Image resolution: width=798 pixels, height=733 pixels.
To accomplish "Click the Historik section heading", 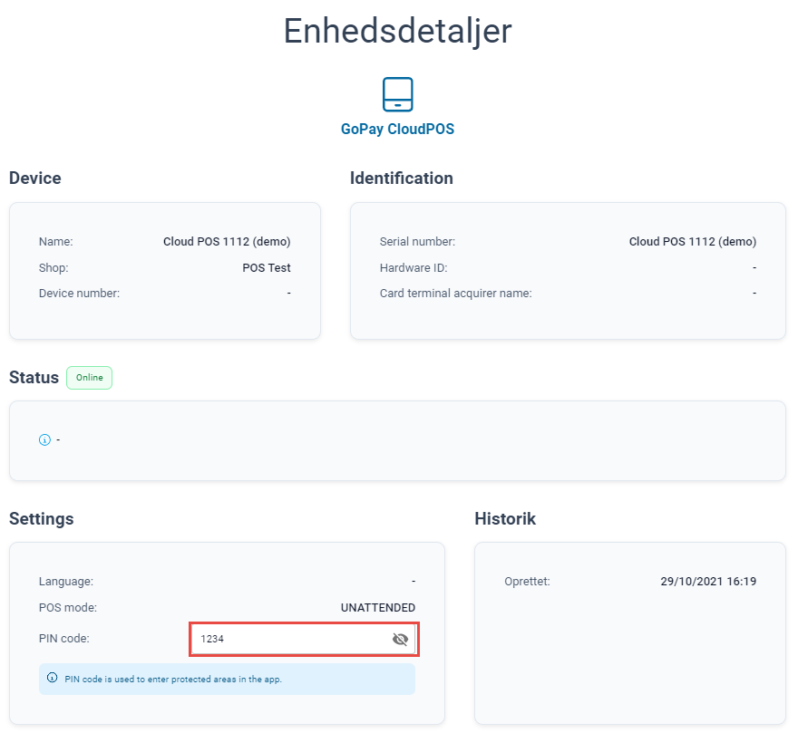I will coord(505,519).
